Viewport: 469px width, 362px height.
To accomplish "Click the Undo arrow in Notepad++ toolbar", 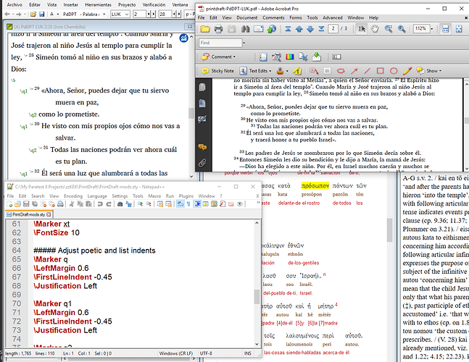I will [100, 204].
